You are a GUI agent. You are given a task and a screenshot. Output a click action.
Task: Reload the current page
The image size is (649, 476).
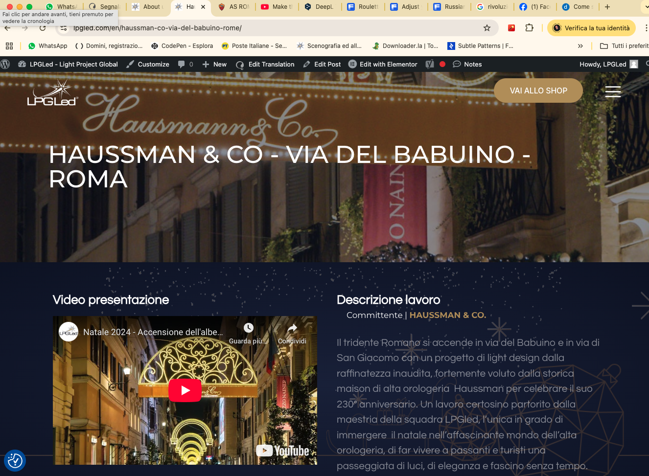[43, 28]
